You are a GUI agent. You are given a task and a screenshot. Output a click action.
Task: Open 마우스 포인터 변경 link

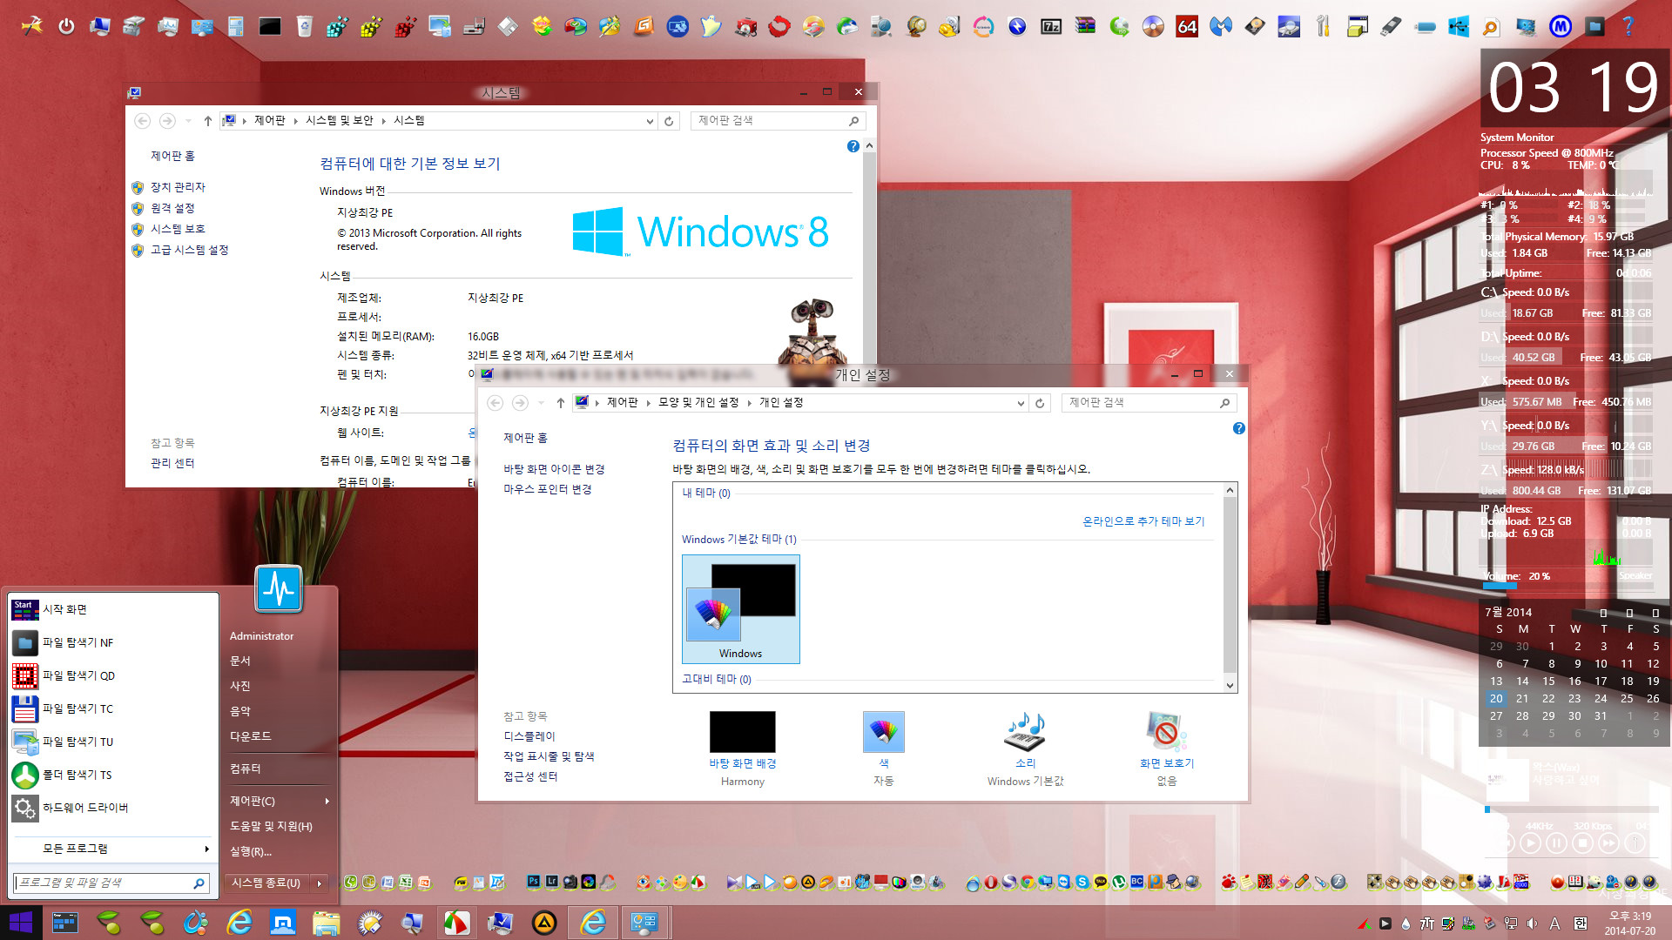point(548,489)
